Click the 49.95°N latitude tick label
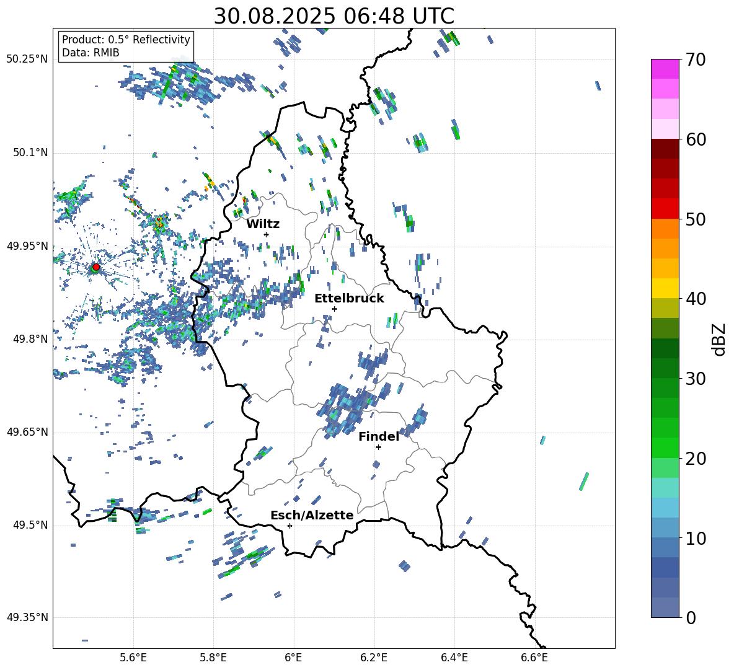The width and height of the screenshot is (734, 670). point(27,245)
